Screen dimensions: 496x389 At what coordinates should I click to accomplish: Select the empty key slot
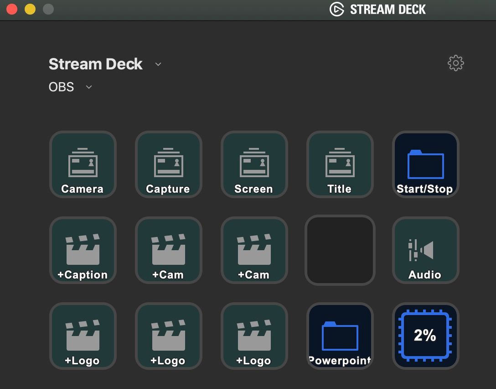click(x=340, y=250)
